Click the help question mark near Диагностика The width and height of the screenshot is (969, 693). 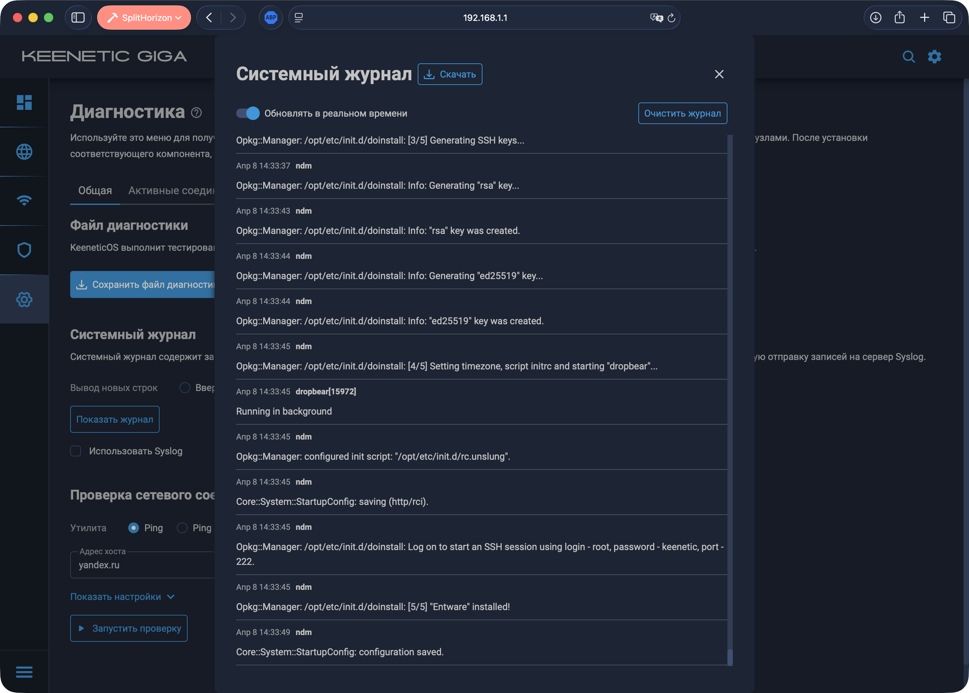coord(196,113)
